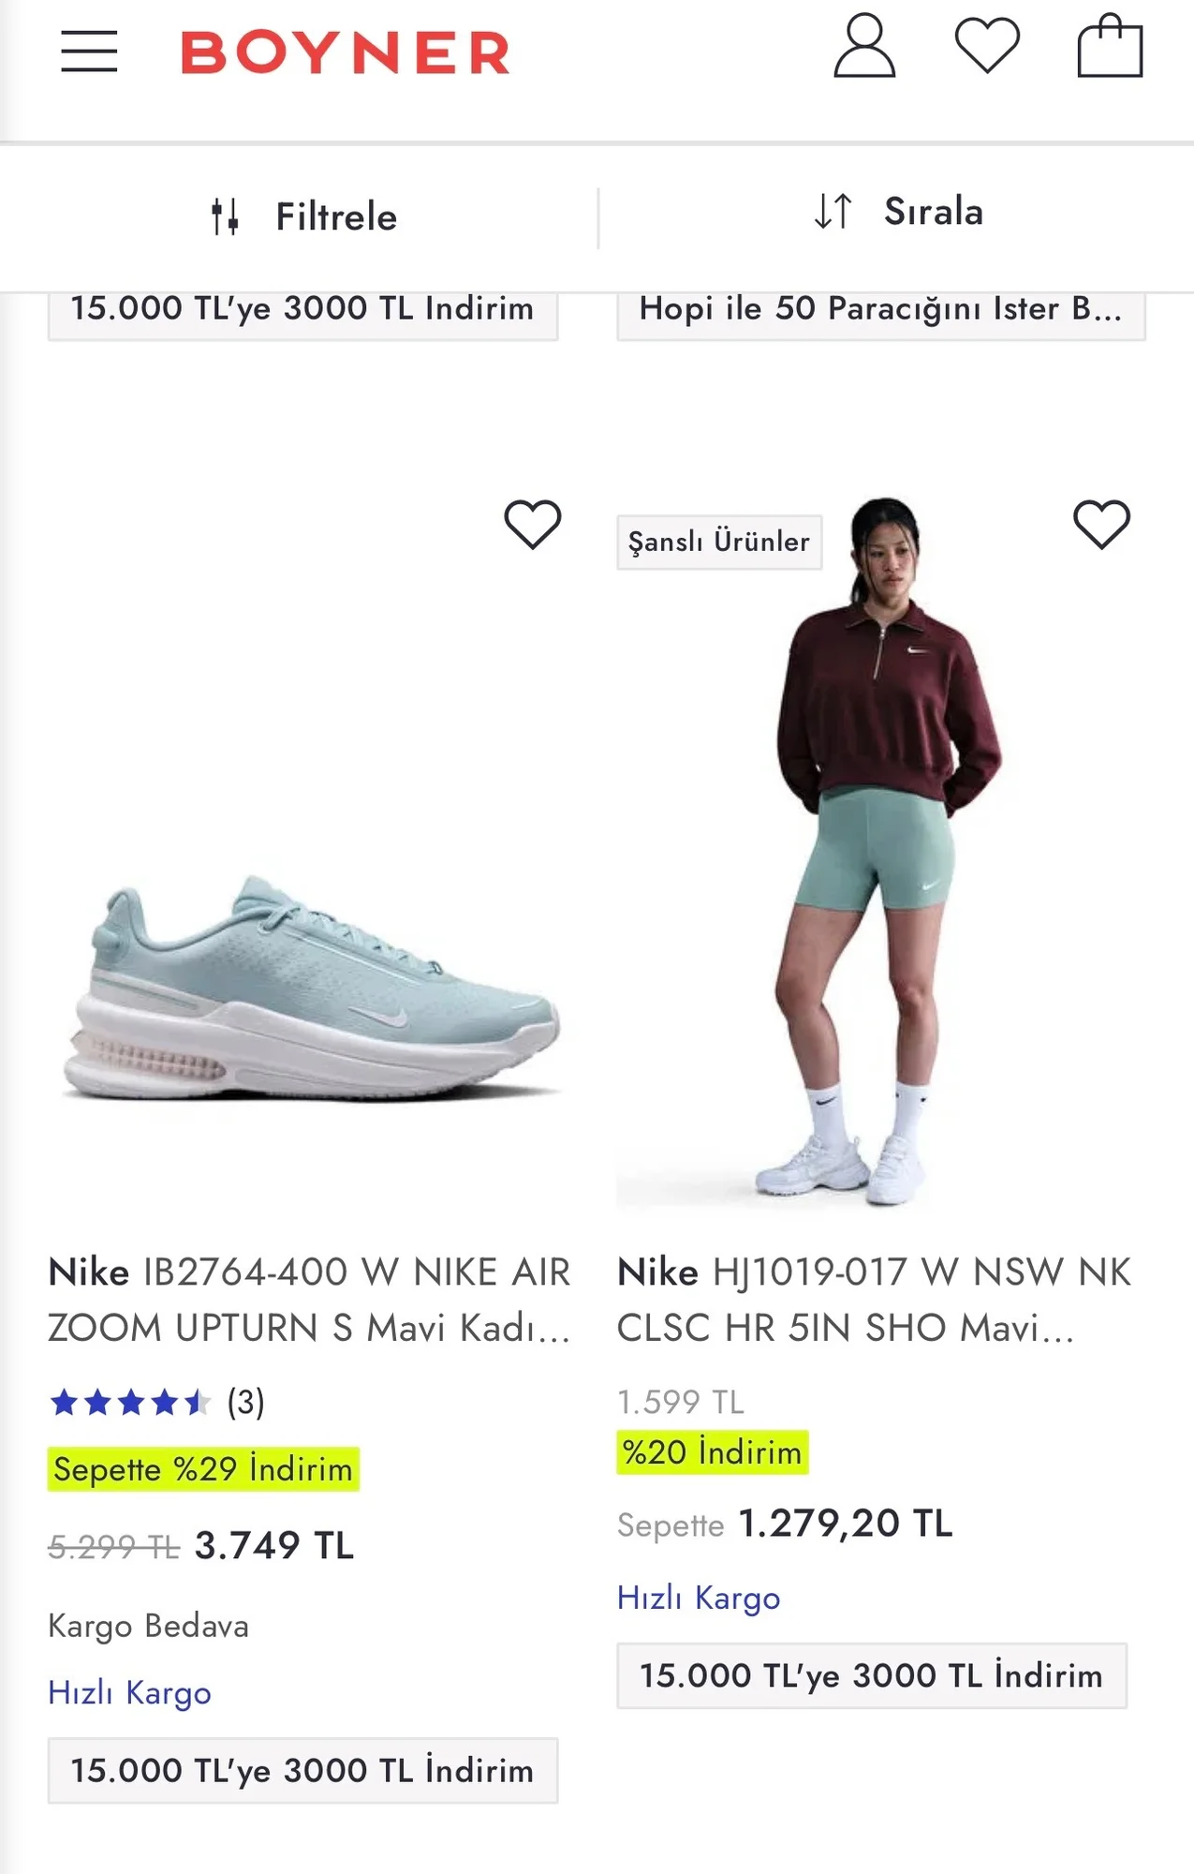Click the Şanslı Ürünler badge
This screenshot has height=1874, width=1194.
[x=718, y=542]
